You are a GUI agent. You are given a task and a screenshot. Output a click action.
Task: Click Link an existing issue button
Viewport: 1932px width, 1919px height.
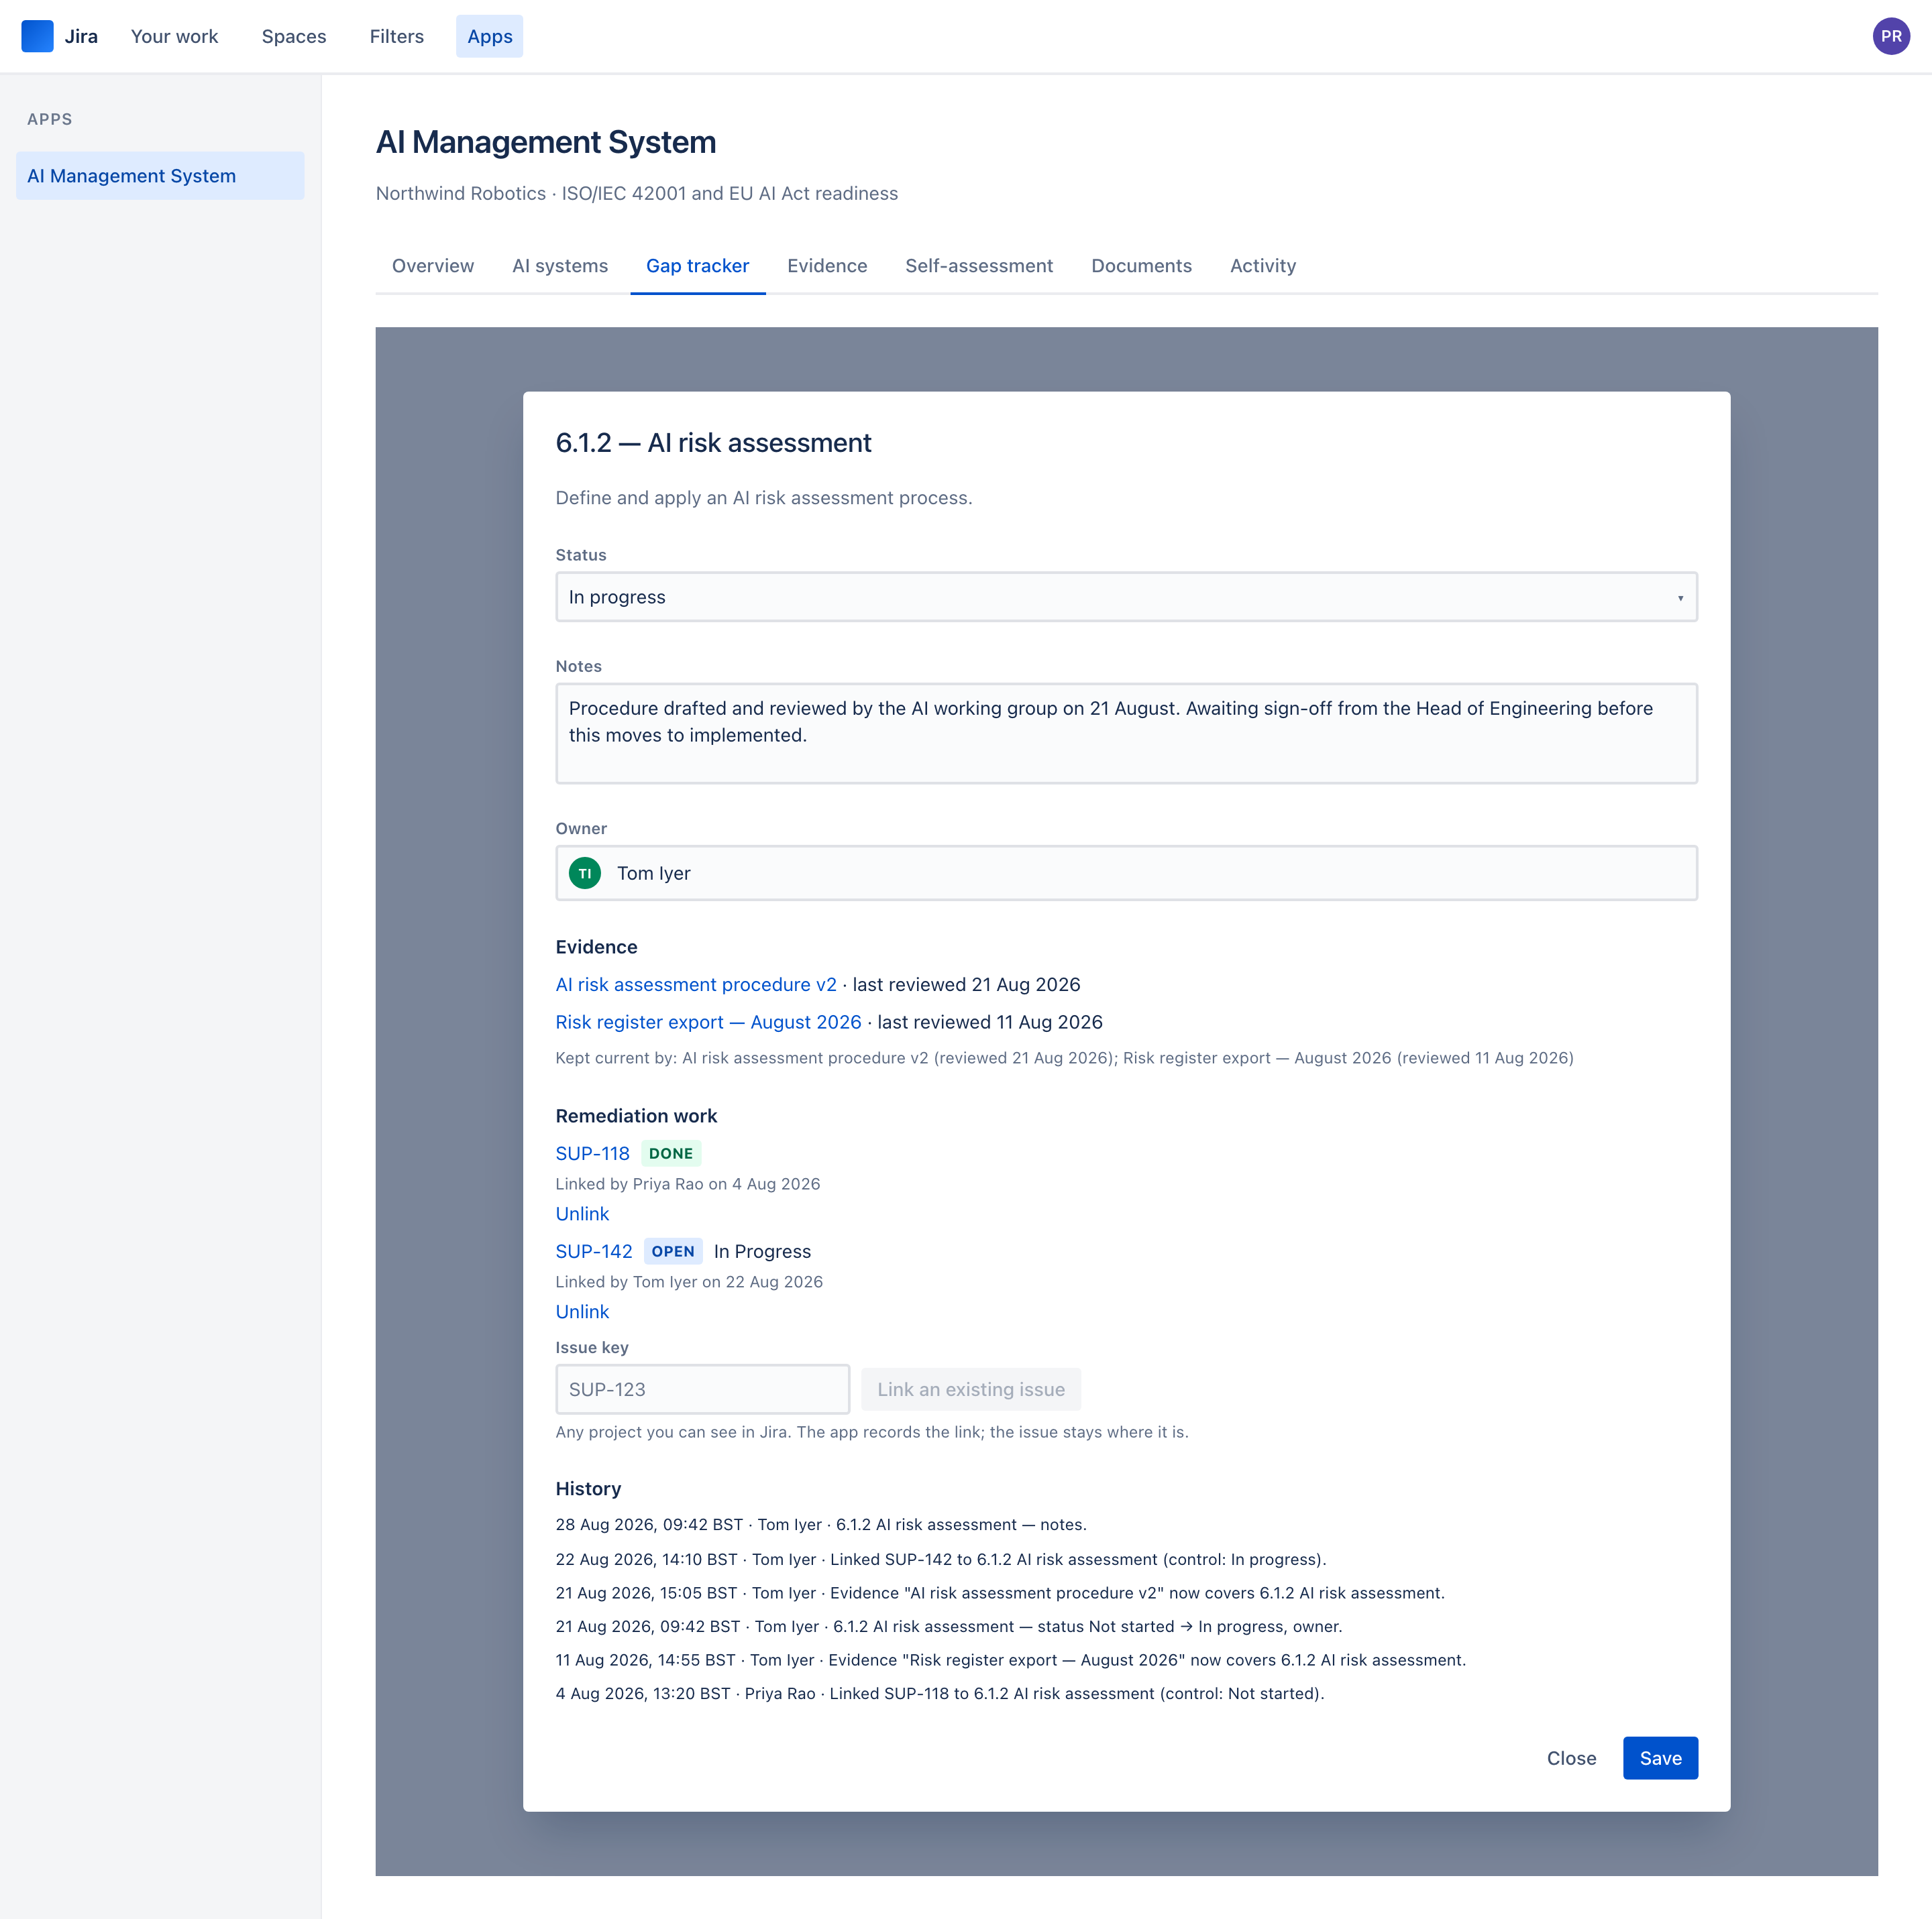(x=970, y=1389)
